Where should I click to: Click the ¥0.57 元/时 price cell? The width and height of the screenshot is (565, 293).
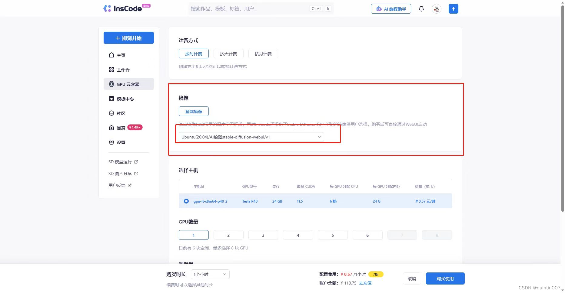point(425,201)
